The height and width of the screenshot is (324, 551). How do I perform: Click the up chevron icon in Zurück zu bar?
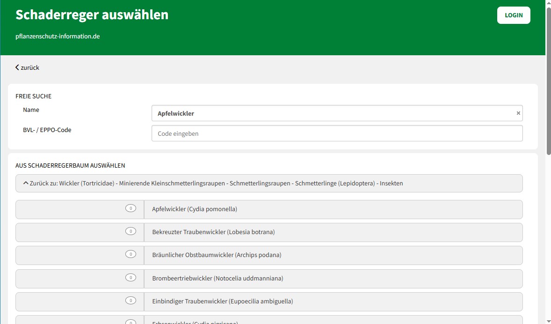point(25,184)
